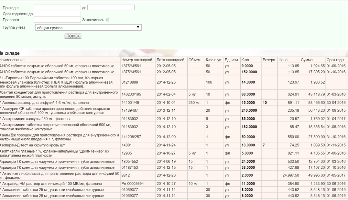Click the 'Дата накладной' column header
Viewport: 348px width, 200px height.
pos(170,60)
